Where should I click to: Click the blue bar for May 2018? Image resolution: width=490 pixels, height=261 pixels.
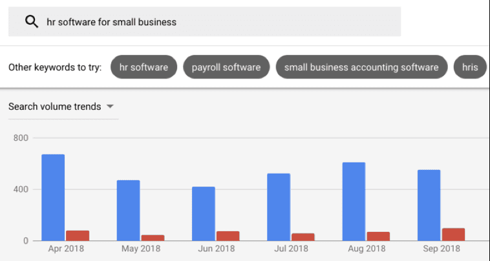(x=128, y=210)
